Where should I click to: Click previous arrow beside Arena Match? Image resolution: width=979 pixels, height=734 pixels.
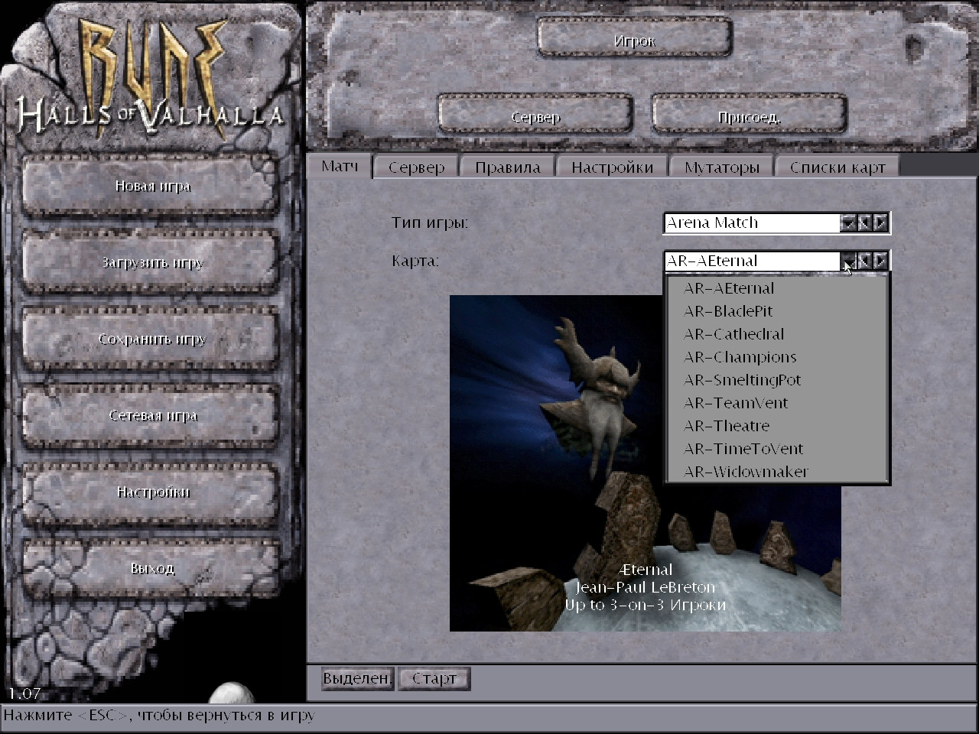pos(864,222)
